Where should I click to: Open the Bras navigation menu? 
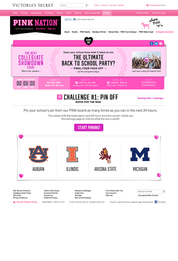(15, 13)
